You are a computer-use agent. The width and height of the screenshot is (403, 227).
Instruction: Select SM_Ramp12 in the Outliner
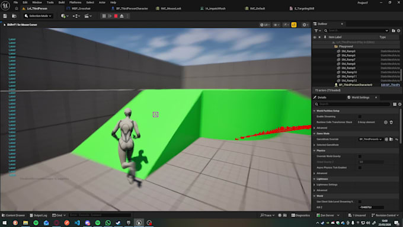pos(348,81)
